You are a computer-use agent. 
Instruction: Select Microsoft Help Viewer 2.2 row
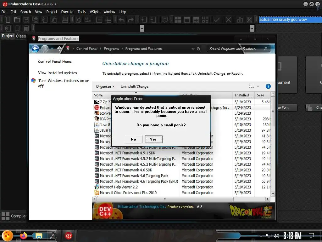(182, 187)
